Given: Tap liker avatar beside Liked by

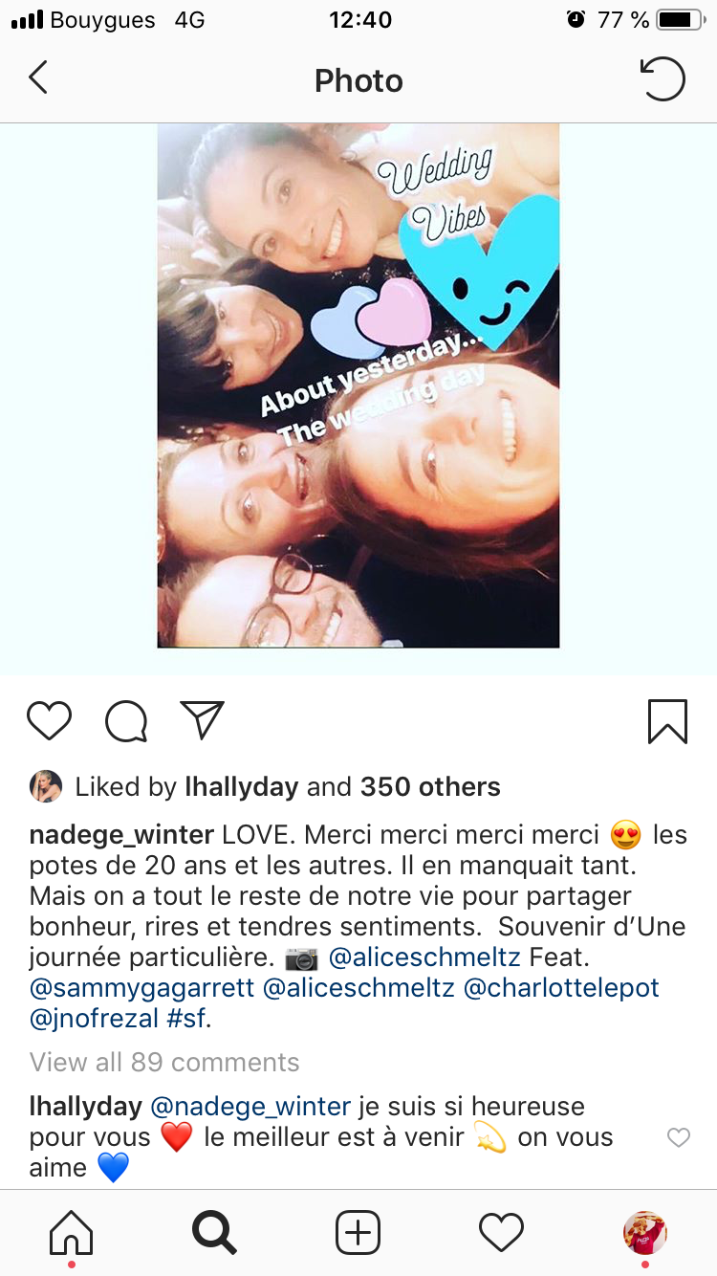Looking at the screenshot, I should pyautogui.click(x=46, y=786).
